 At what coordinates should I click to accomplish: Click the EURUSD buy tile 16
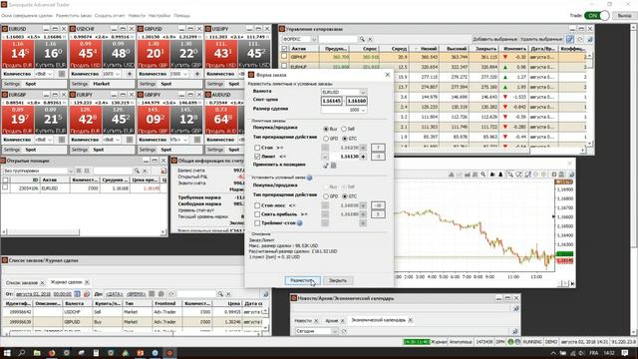(51, 53)
